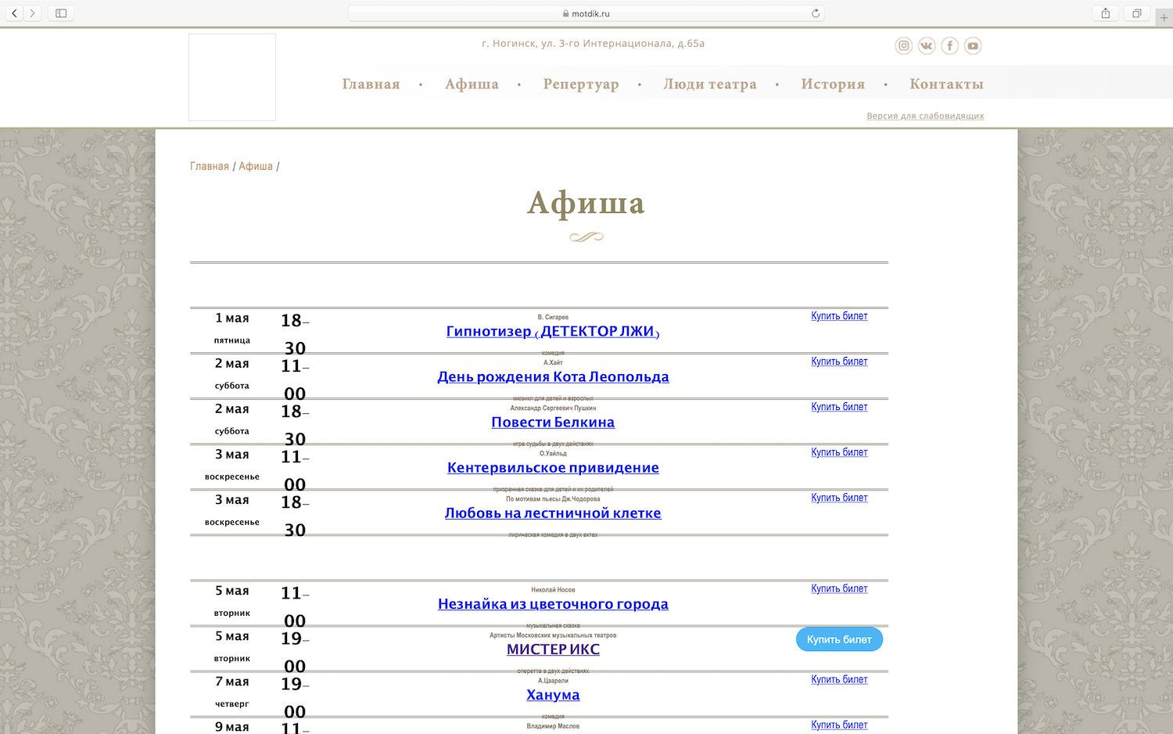
Task: Buy ticket for Повести Белкина
Action: click(839, 407)
